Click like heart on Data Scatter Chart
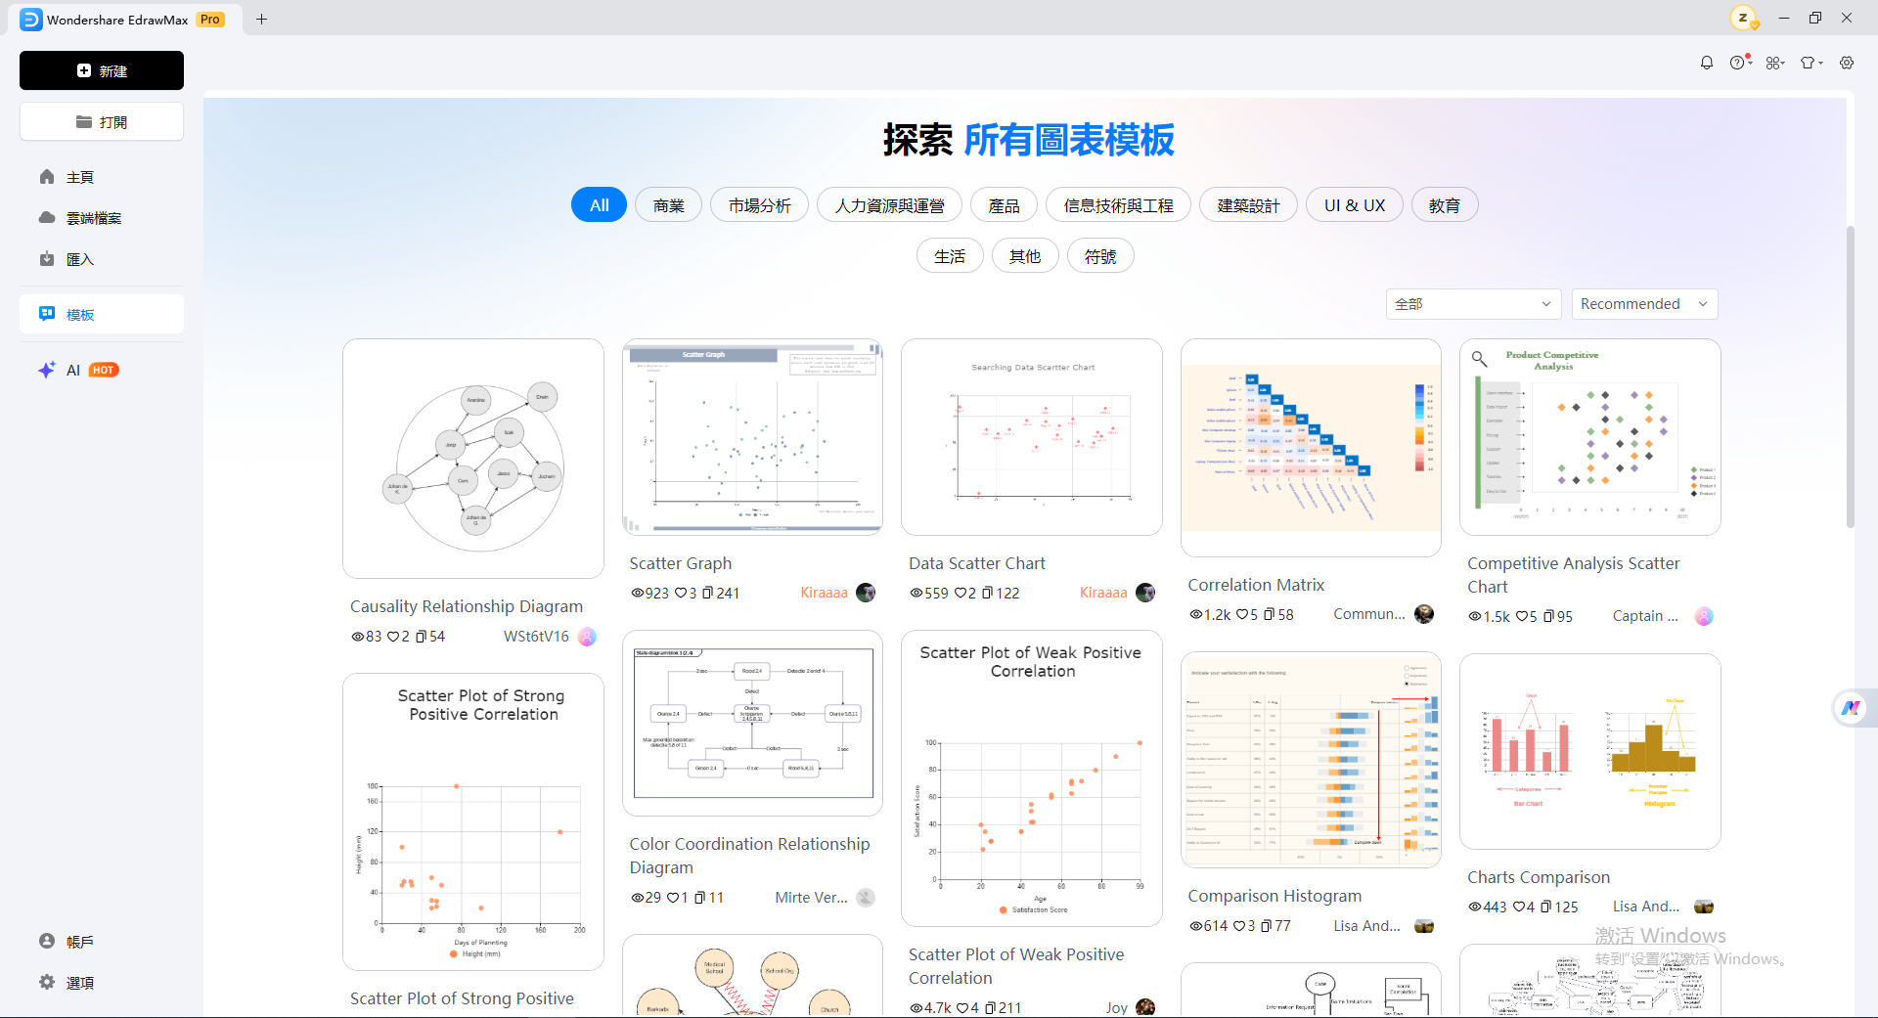 tap(960, 593)
